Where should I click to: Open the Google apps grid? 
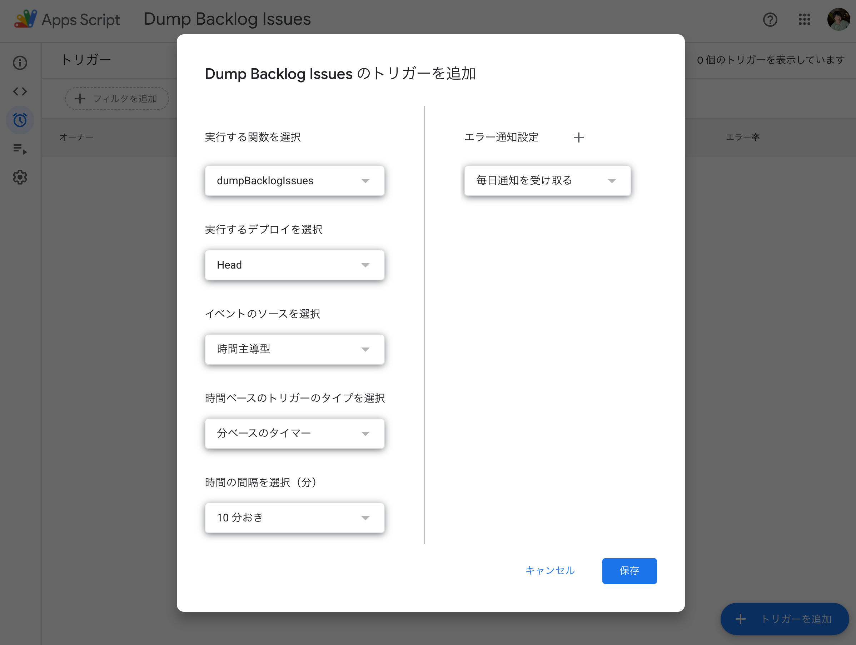tap(805, 20)
